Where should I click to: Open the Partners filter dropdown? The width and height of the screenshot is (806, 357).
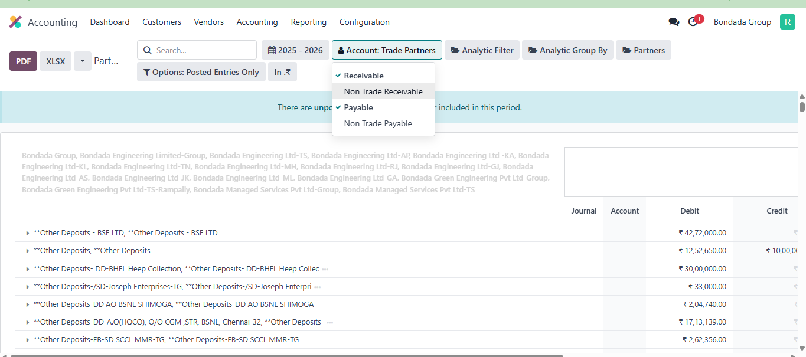coord(644,50)
